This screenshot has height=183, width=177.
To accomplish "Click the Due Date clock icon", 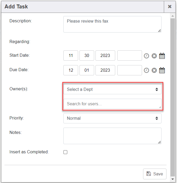I will [x=146, y=70].
